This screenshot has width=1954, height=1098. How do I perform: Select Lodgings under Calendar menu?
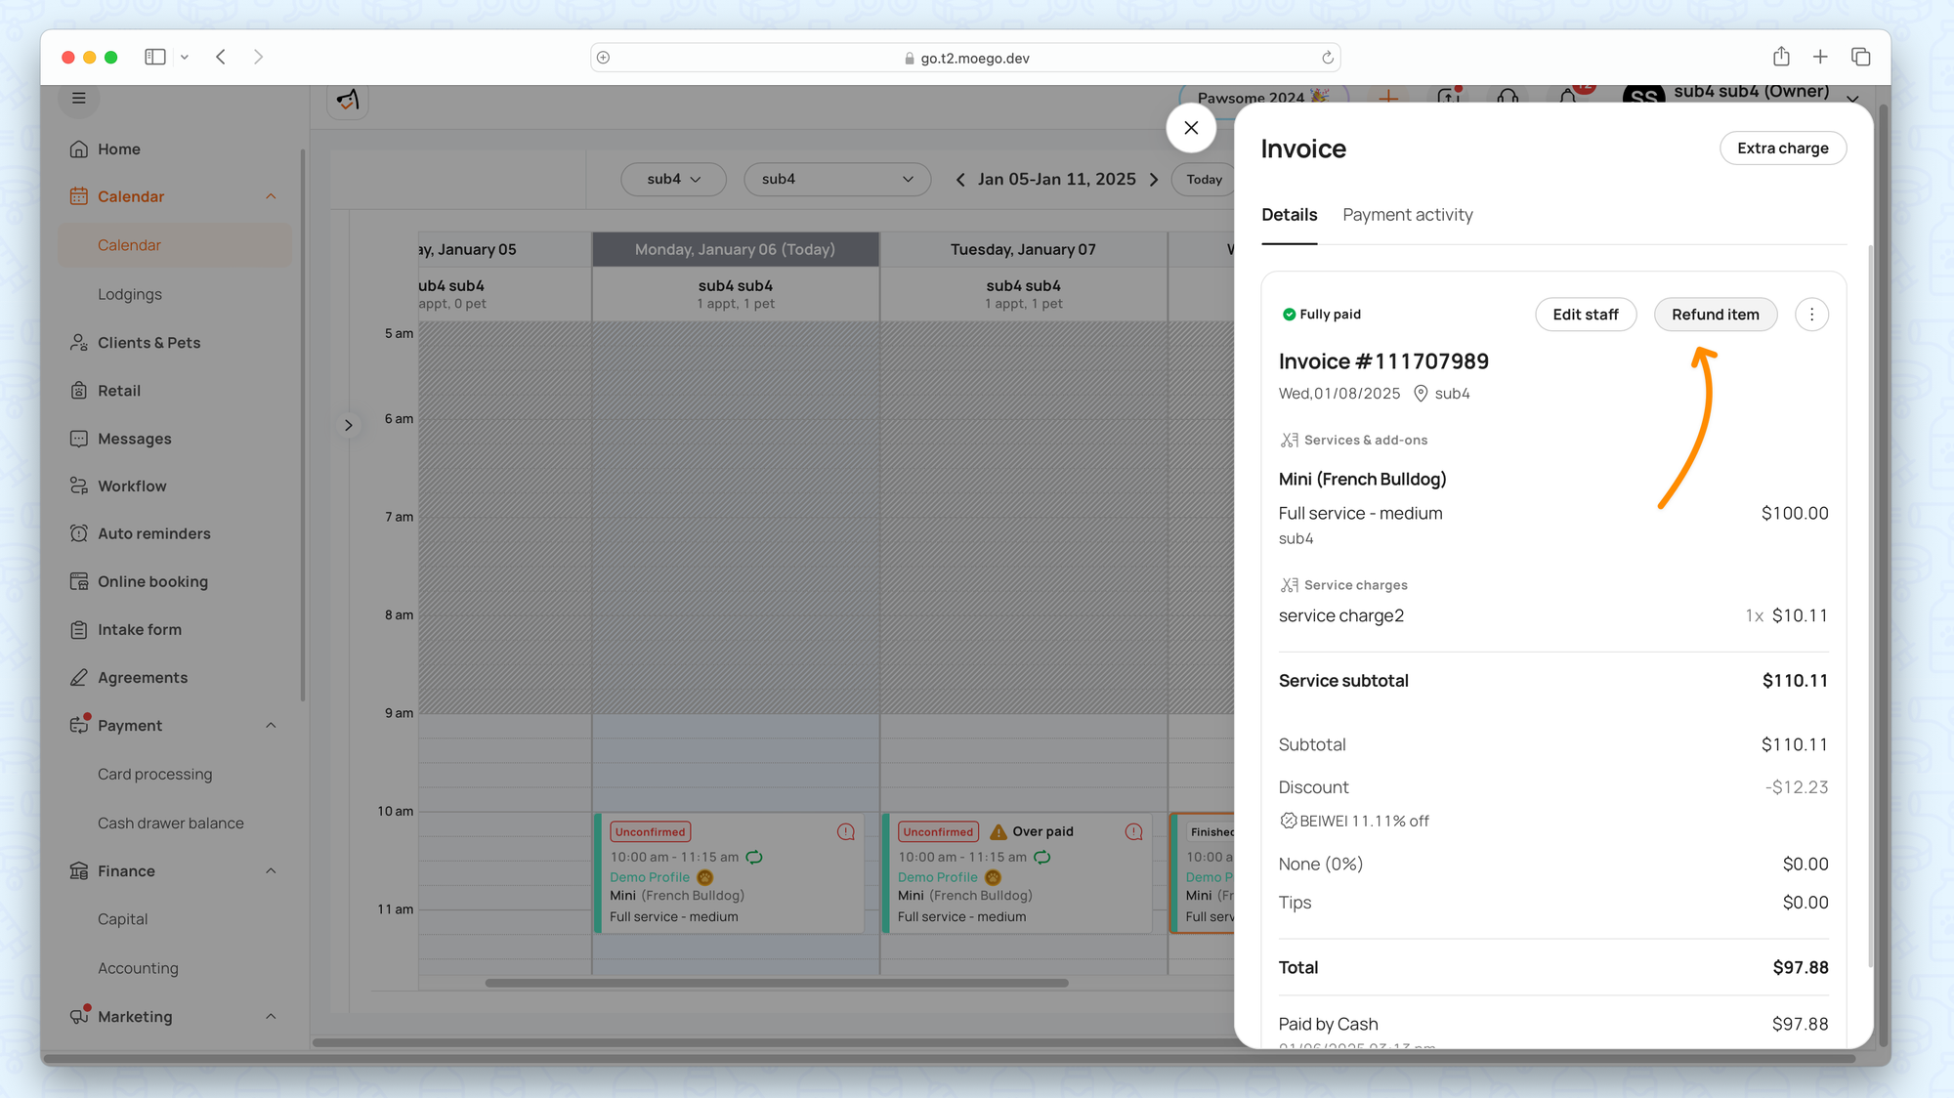(x=130, y=294)
